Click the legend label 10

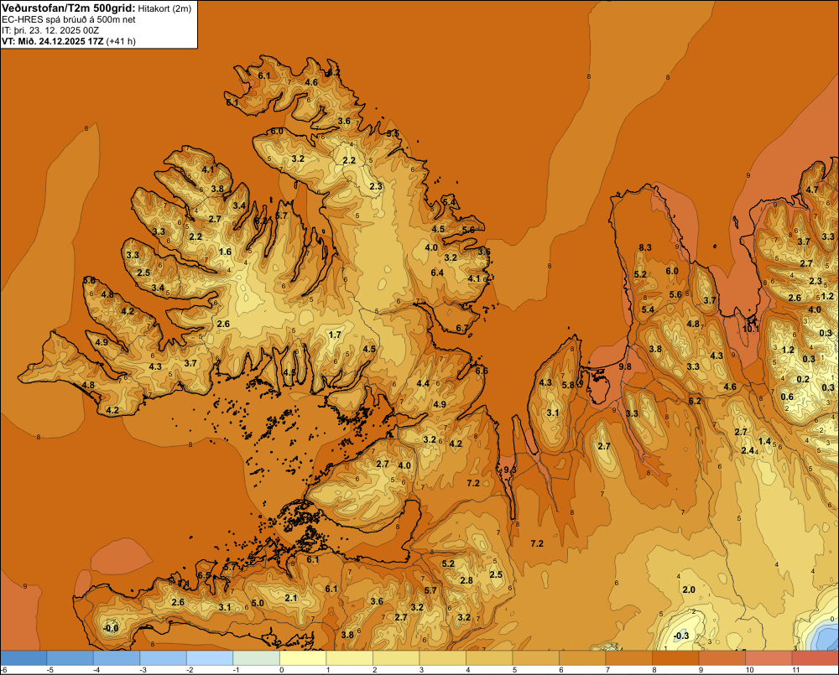(x=749, y=670)
